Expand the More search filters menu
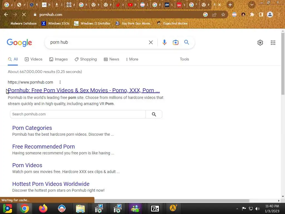Screen dimensions: 285x214 (x=132, y=59)
